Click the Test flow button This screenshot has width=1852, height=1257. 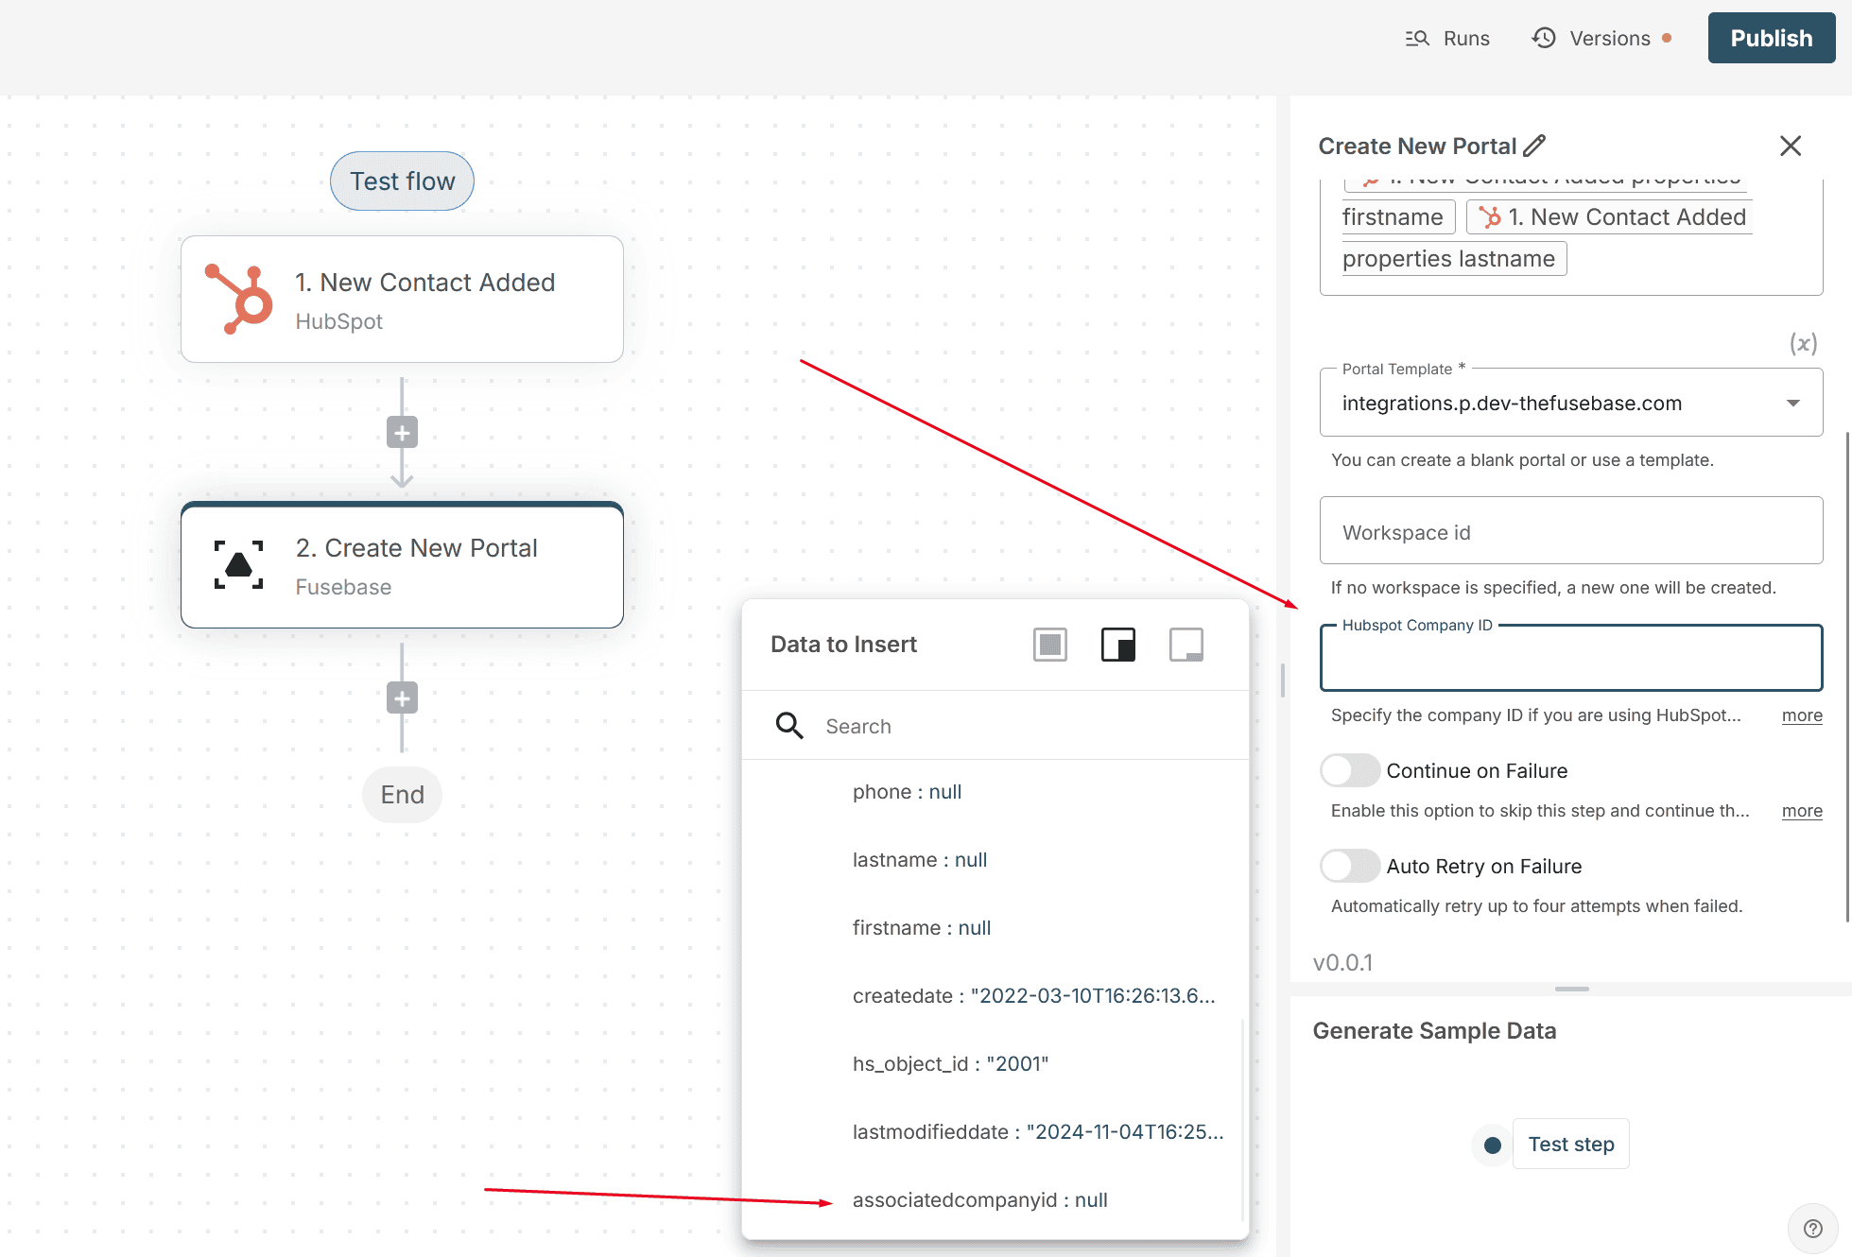pos(402,181)
